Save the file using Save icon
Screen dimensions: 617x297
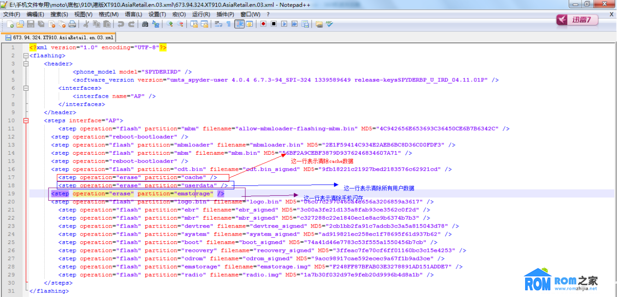30,24
